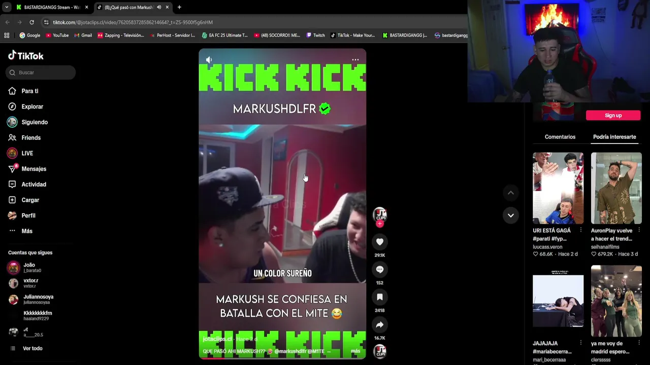
Task: Go to next video arrow
Action: click(511, 215)
